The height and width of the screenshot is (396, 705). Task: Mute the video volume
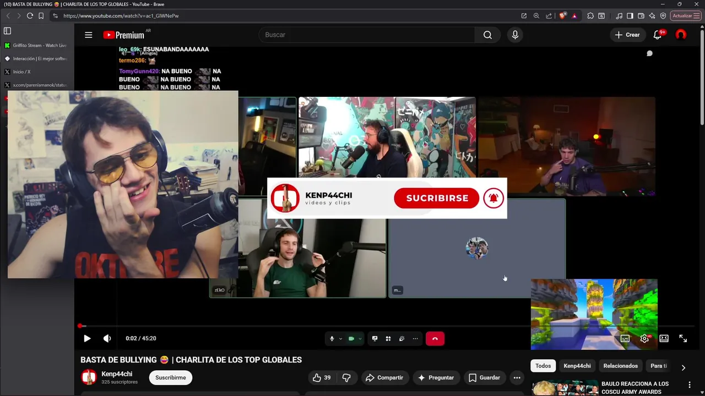(x=107, y=338)
